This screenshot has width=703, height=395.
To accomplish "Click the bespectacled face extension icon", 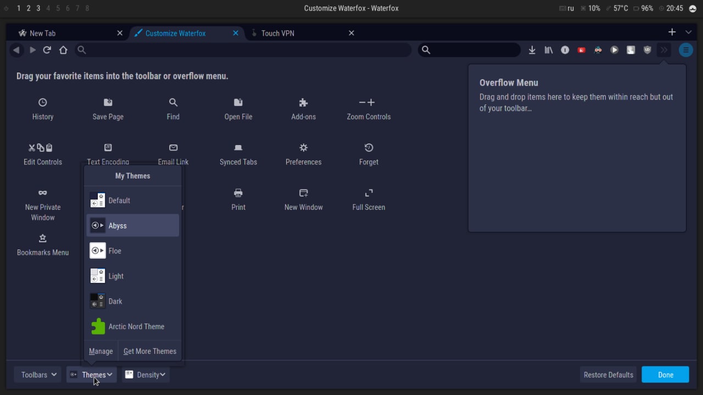I will click(598, 50).
